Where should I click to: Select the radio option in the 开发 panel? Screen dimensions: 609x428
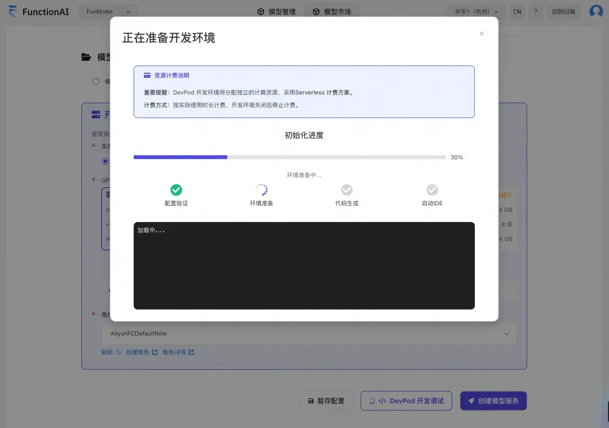(105, 161)
